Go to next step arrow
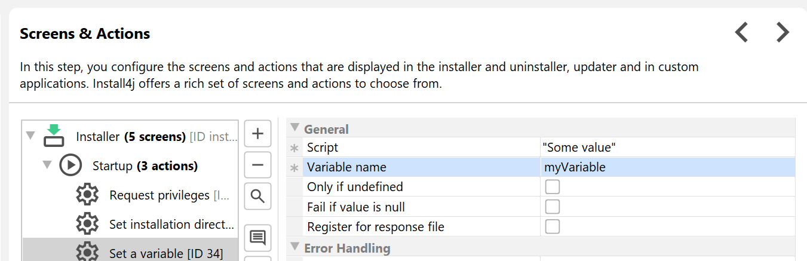Image resolution: width=807 pixels, height=261 pixels. (x=783, y=32)
